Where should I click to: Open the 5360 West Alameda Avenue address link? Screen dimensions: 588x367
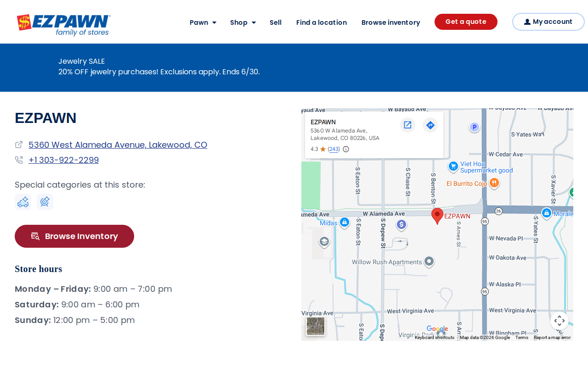[118, 145]
